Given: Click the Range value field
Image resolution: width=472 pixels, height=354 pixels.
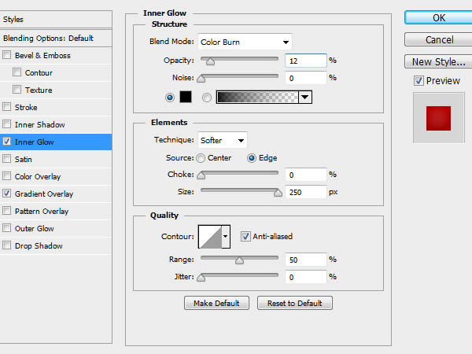Looking at the screenshot, I should tap(306, 260).
